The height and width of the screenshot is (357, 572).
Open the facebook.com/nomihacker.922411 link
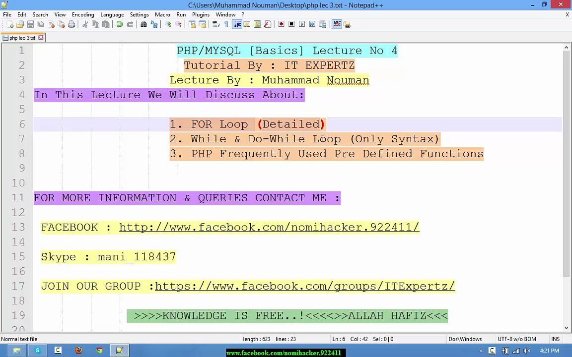tap(269, 227)
